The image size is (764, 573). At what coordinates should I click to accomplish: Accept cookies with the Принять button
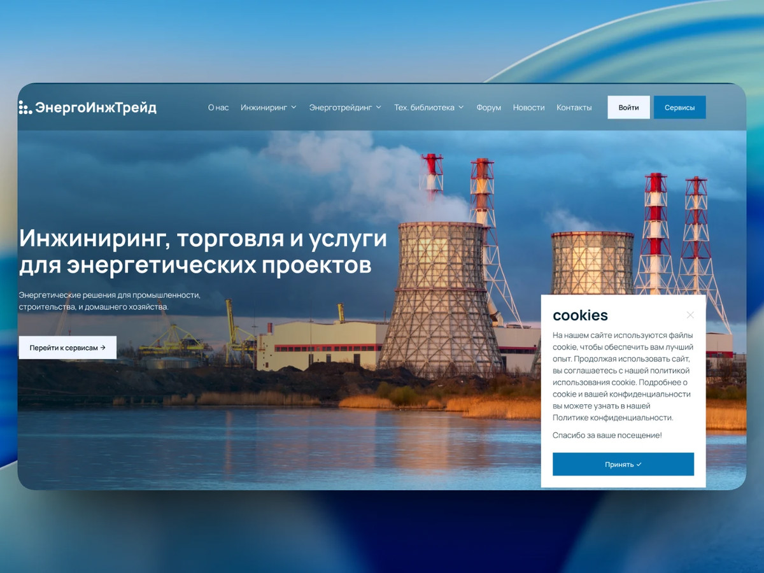[x=623, y=464]
